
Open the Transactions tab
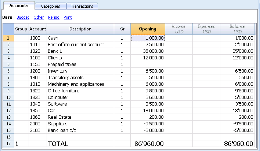click(x=82, y=6)
